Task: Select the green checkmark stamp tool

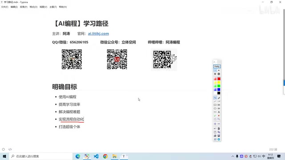Action: click(x=215, y=116)
